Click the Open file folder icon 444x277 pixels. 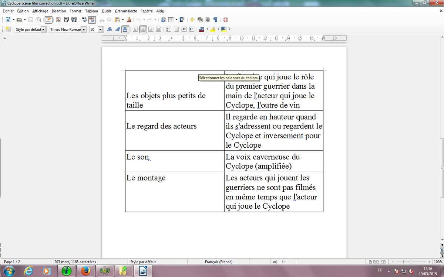tap(19, 20)
